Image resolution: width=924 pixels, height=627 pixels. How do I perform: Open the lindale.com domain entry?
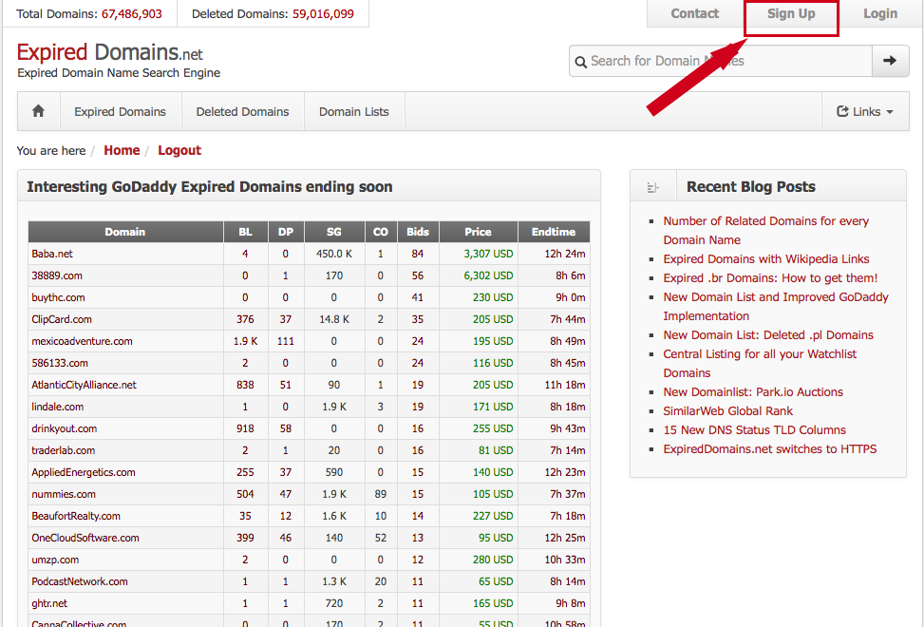(x=58, y=406)
